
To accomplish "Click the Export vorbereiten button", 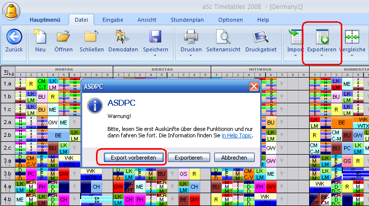I will [134, 158].
